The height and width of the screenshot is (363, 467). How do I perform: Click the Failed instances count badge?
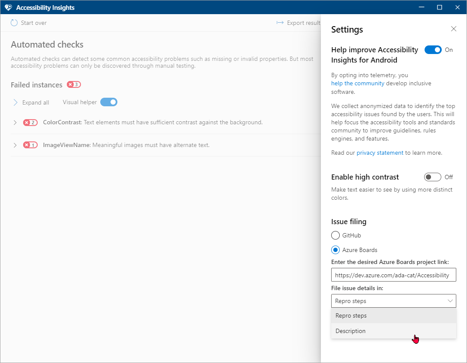point(74,84)
